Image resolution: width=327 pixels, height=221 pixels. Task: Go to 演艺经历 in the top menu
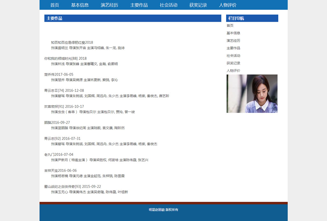tap(109, 5)
